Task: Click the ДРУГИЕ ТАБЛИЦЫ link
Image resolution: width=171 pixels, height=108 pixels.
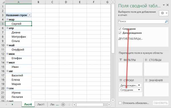Action: [x=131, y=39]
